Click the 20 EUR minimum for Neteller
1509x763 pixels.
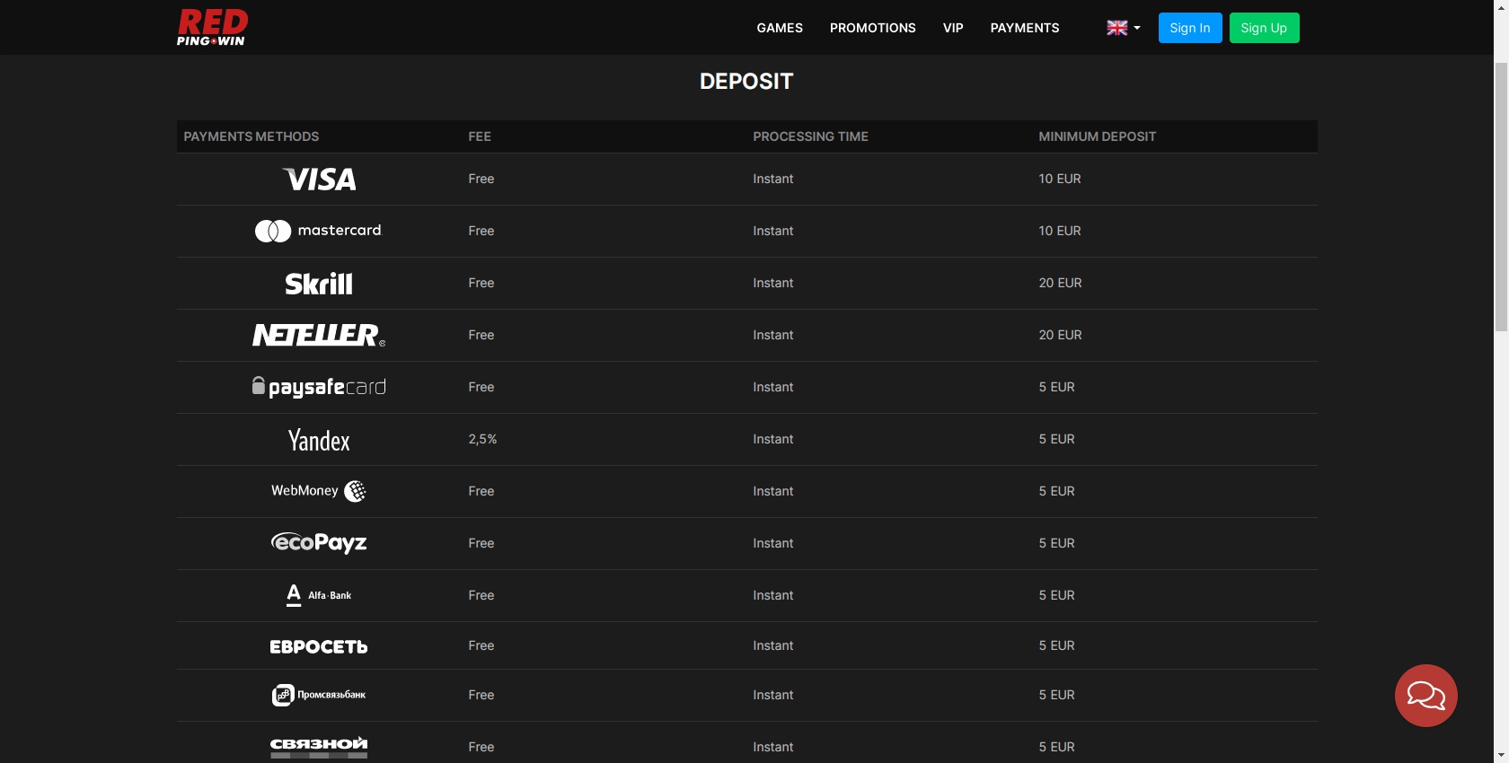click(1060, 335)
